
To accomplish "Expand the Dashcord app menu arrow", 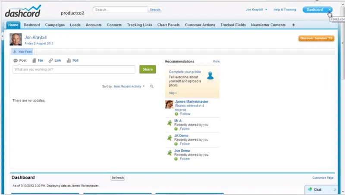I will point(329,9).
